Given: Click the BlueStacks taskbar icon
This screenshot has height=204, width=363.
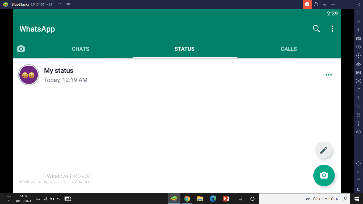Looking at the screenshot, I should click(x=174, y=199).
